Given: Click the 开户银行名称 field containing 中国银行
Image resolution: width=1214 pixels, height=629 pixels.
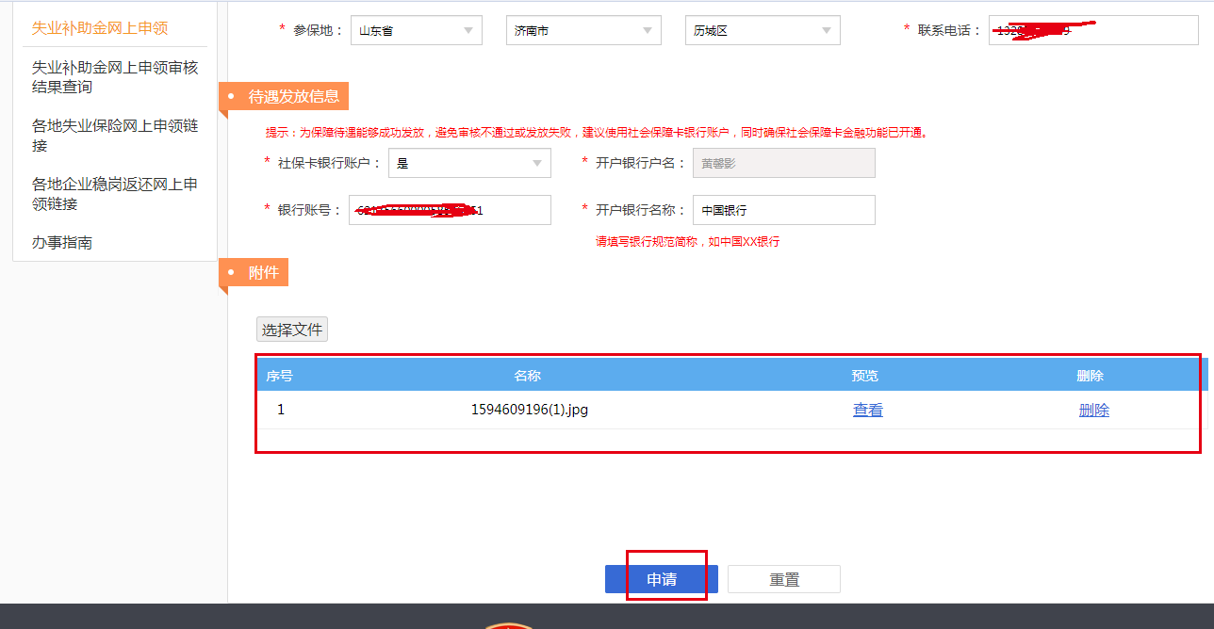Looking at the screenshot, I should pos(783,210).
